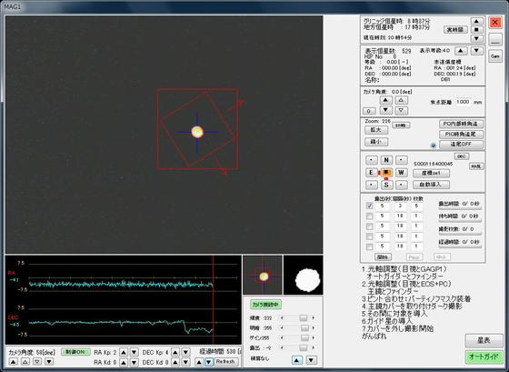
Task: Click the diagonal button between N and E
Action: coord(372,160)
